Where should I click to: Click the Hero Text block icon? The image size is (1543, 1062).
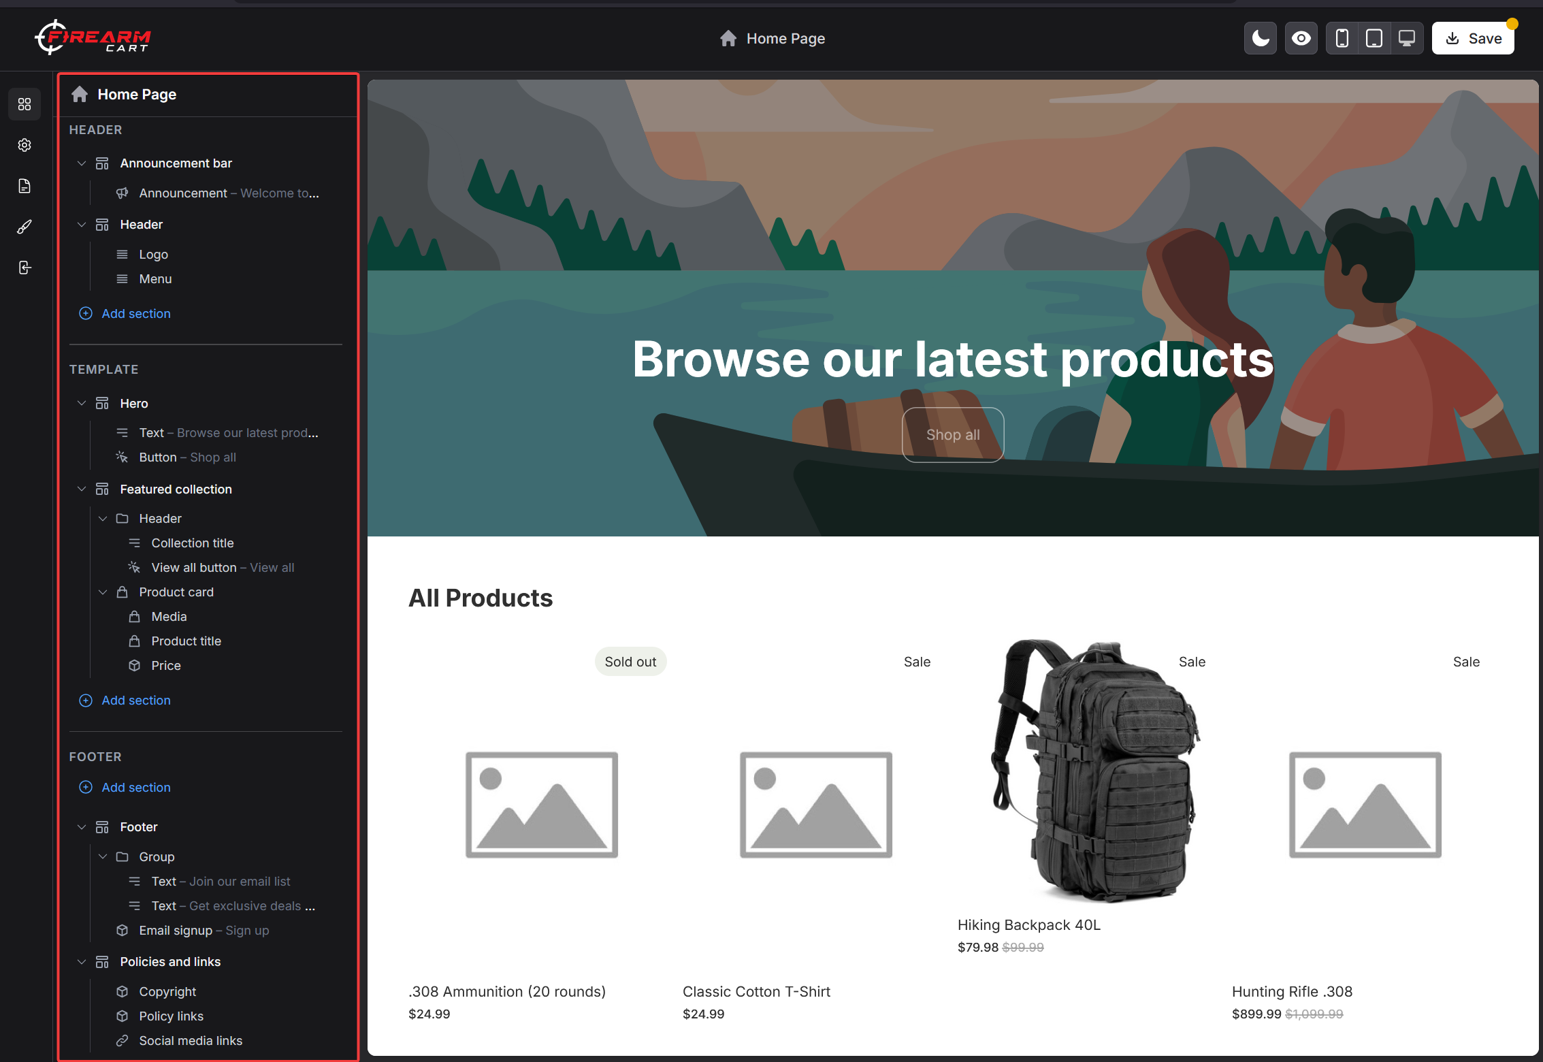(x=123, y=433)
